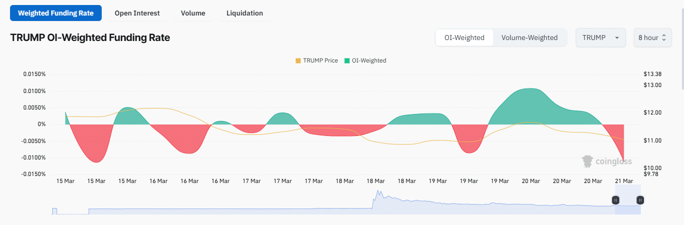Switch to Volume-Weighted funding rate

click(x=529, y=37)
